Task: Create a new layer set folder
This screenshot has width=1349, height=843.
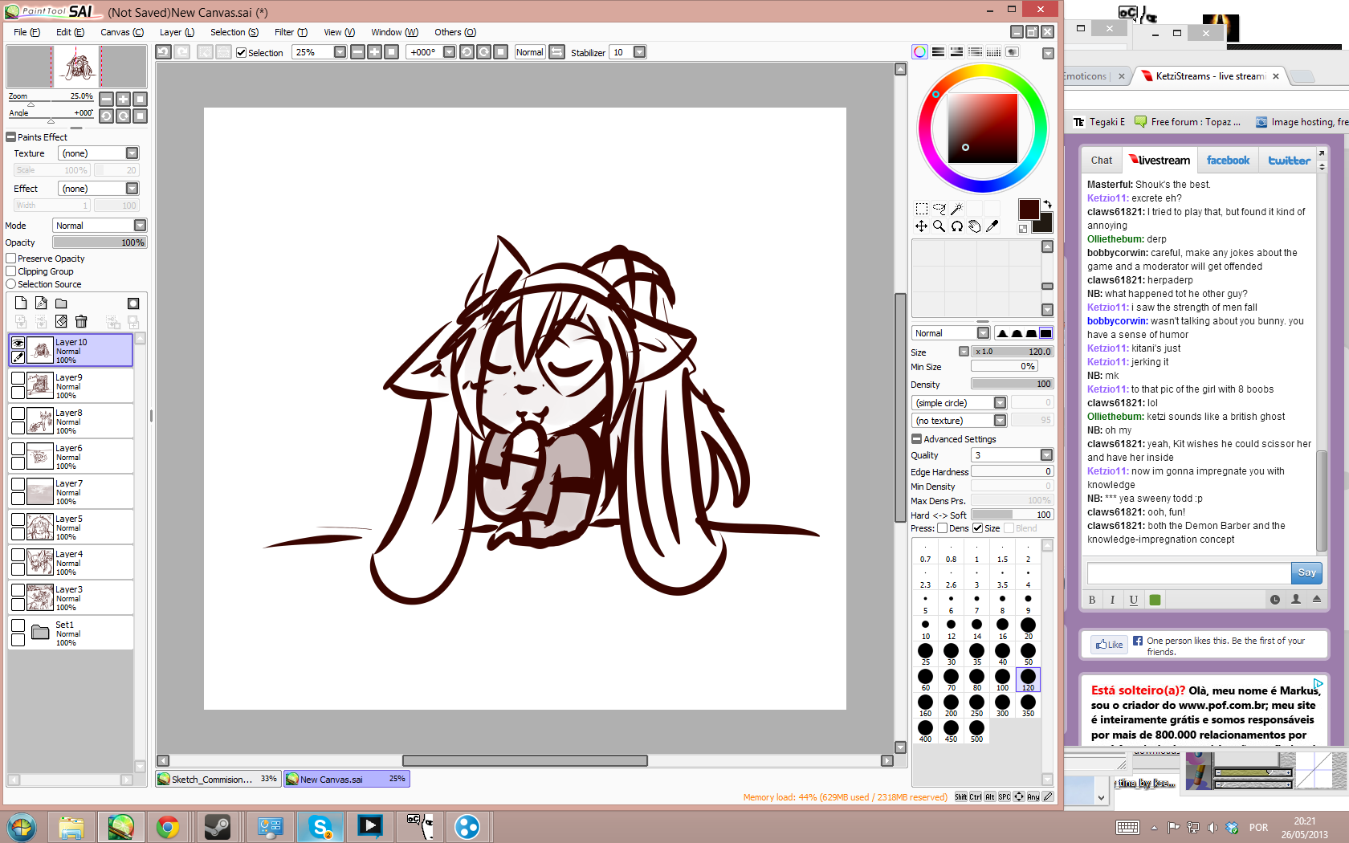Action: pyautogui.click(x=61, y=303)
